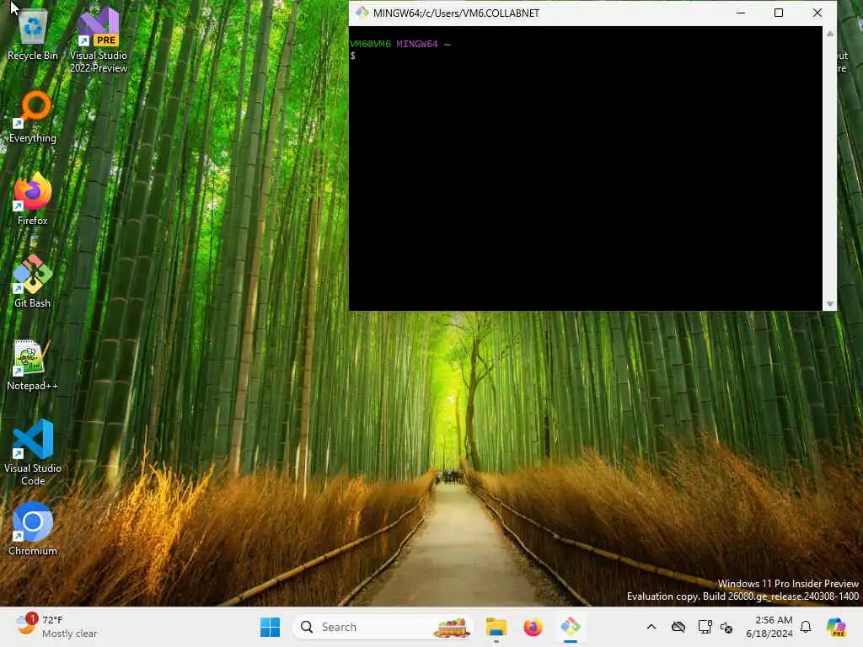The width and height of the screenshot is (863, 647).
Task: Minimize the MINGW64 terminal window
Action: click(x=741, y=13)
